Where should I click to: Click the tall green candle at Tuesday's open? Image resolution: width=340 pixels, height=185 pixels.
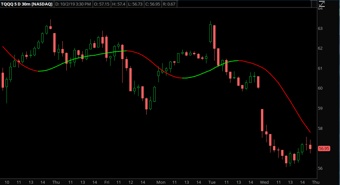(x=211, y=33)
